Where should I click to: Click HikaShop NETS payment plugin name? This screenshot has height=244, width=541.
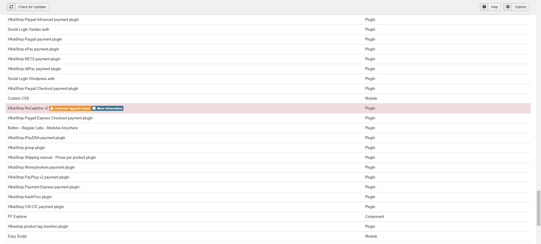point(34,59)
